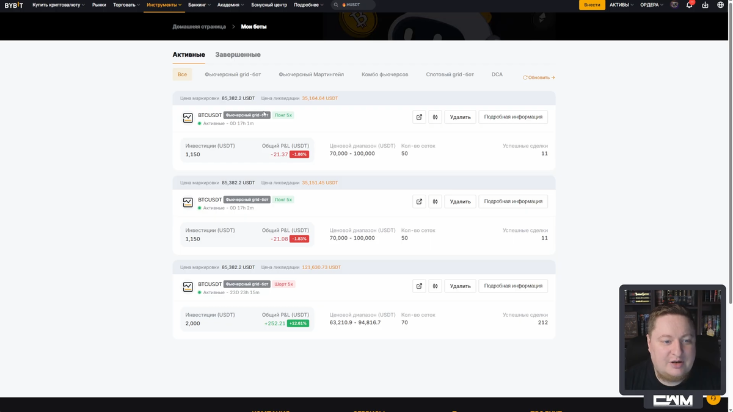Click liquidation price 121,630.73 USDT
Image resolution: width=733 pixels, height=412 pixels.
tap(321, 267)
